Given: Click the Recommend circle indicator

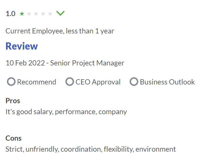Looking at the screenshot, I should pos(11,82).
